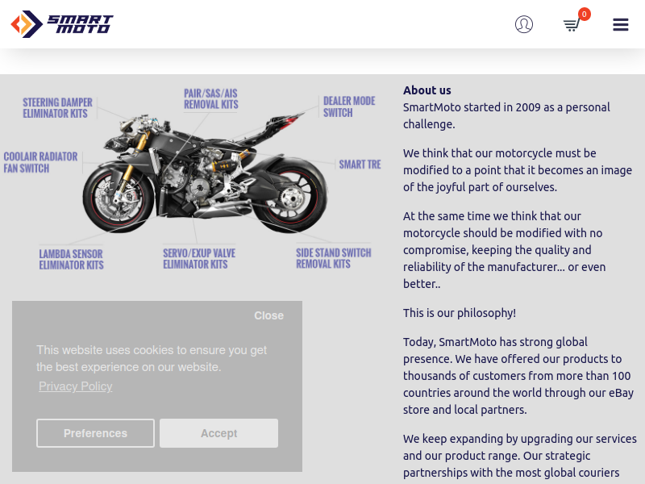645x484 pixels.
Task: Select PAIR/SAS/AIS Removal Kits label
Action: (x=210, y=98)
